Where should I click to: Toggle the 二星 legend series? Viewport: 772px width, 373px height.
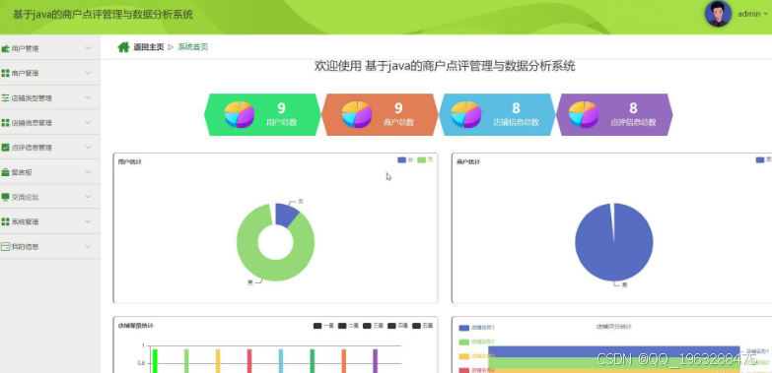tap(349, 326)
